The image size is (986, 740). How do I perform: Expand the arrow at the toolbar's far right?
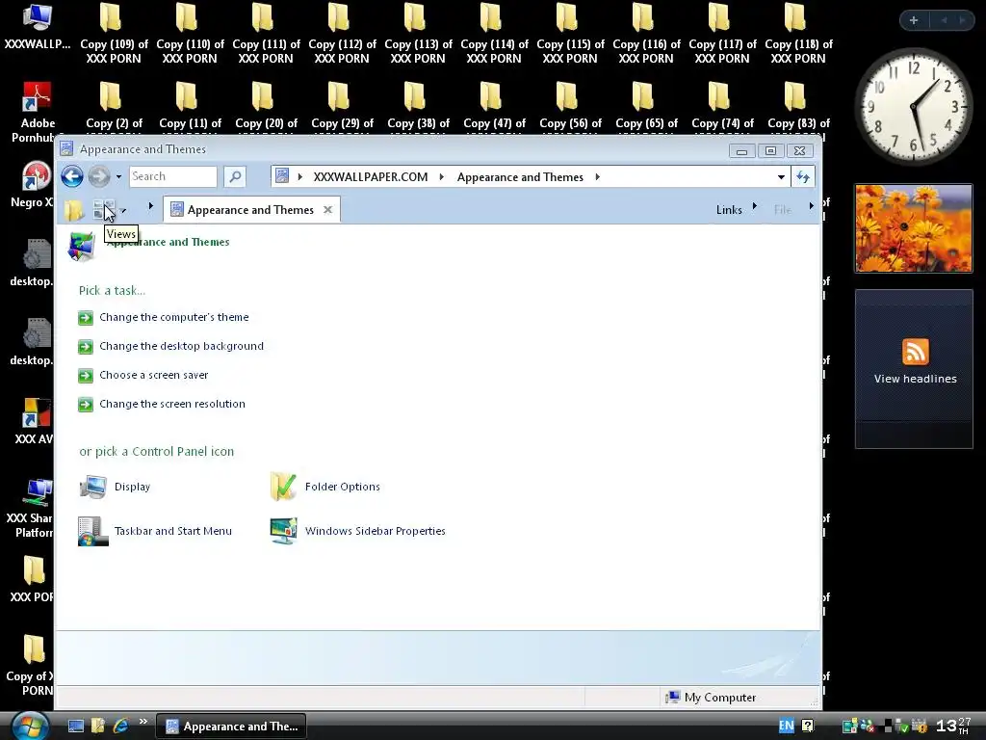point(811,206)
